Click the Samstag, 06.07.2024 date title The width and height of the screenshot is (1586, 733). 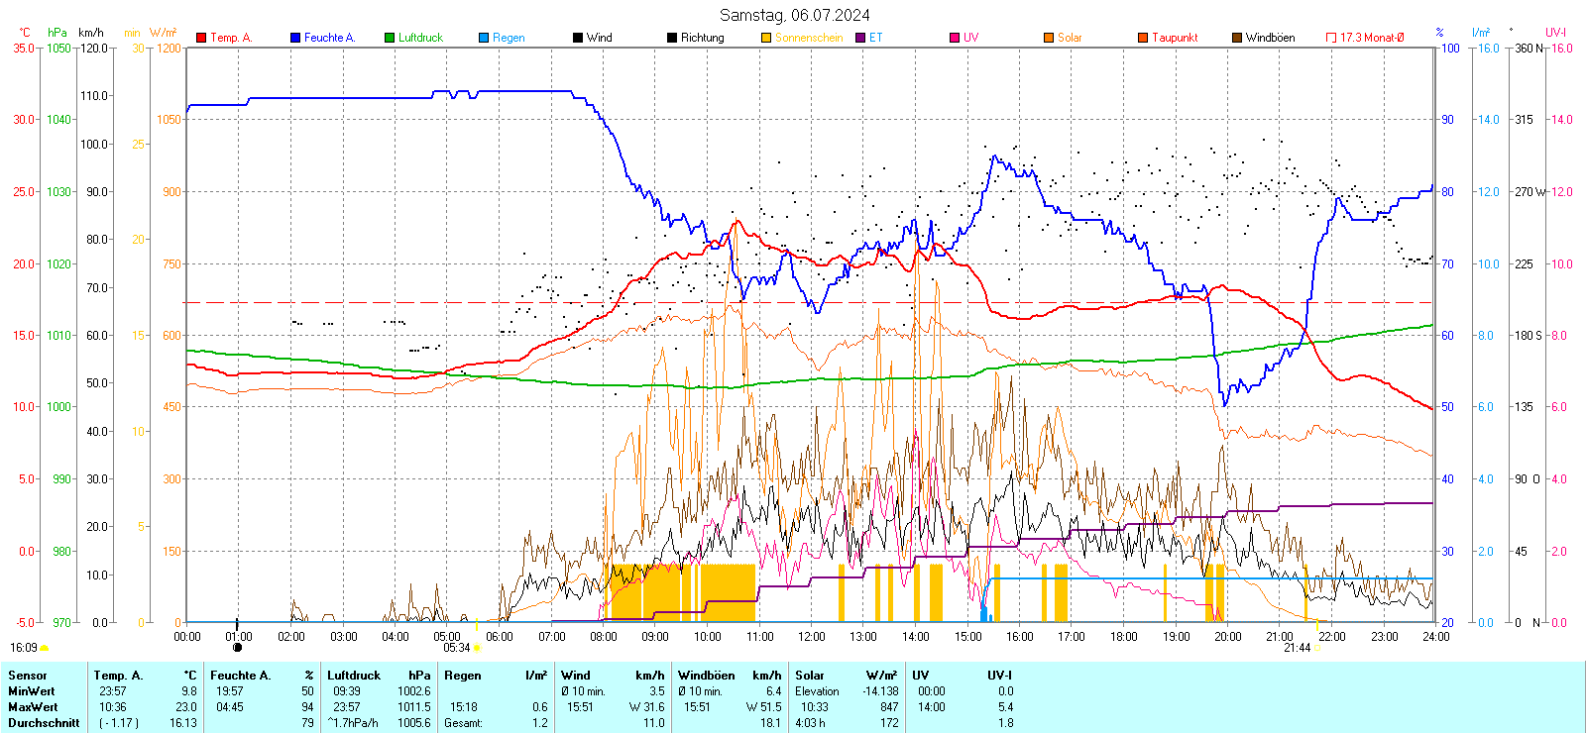(x=794, y=15)
